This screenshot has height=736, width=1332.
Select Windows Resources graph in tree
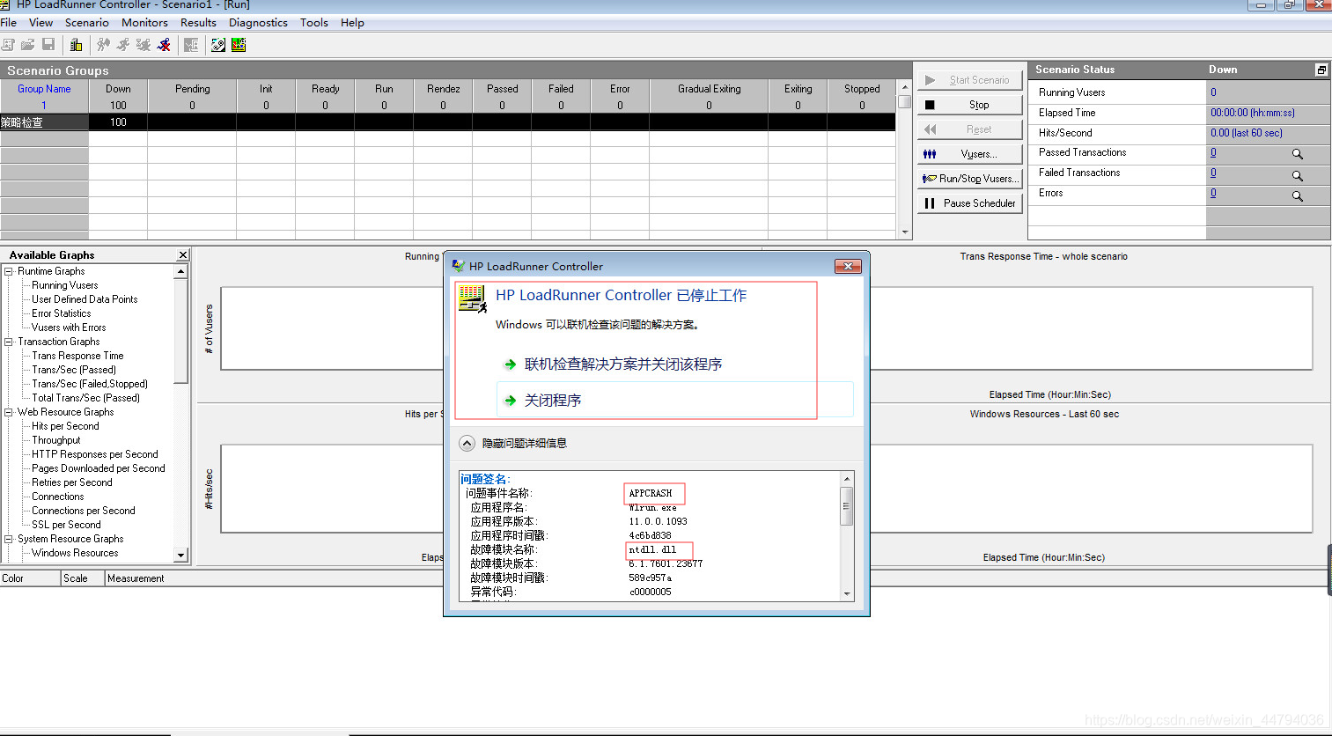pos(75,553)
